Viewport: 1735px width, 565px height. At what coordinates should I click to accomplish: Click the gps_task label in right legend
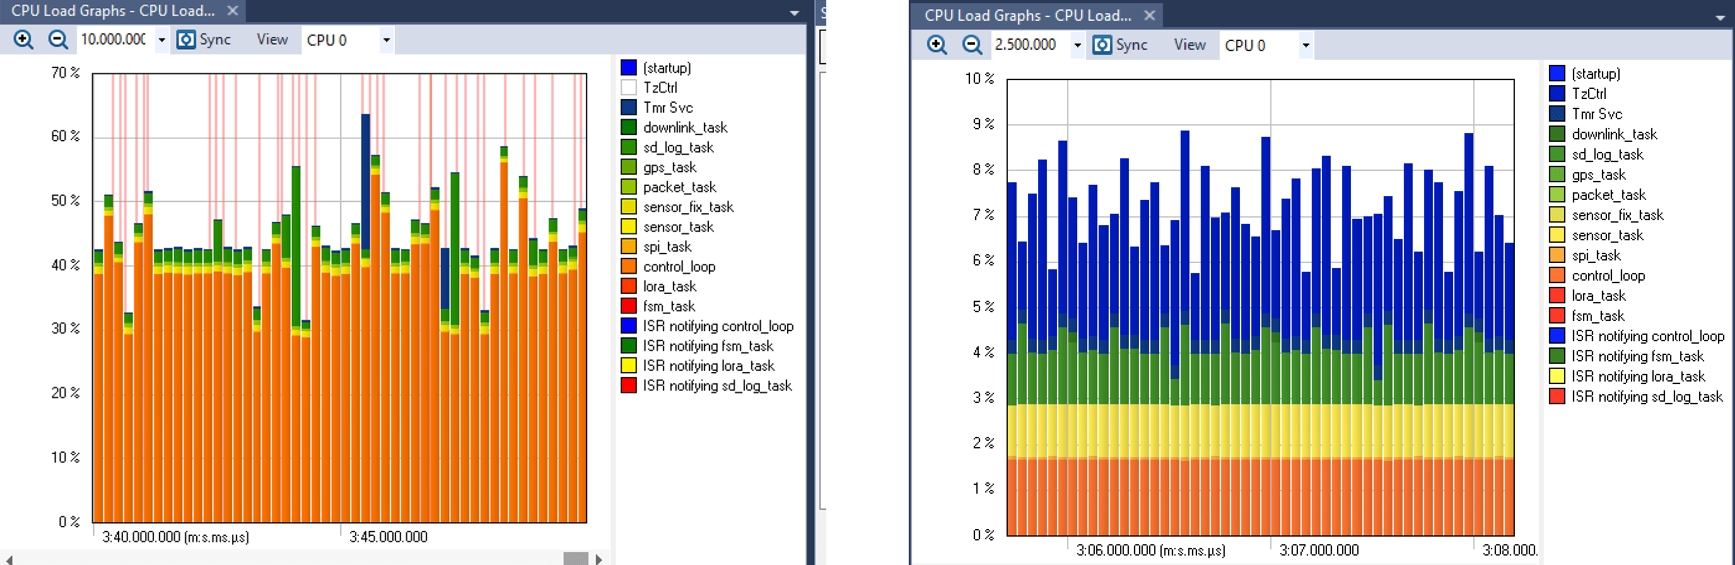coord(1599,175)
